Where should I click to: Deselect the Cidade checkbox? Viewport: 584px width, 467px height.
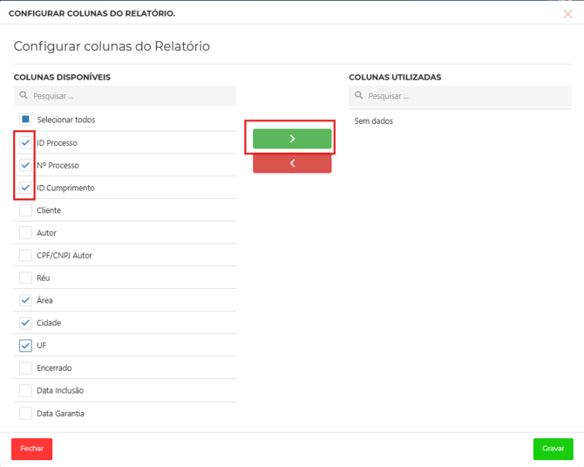click(x=26, y=323)
